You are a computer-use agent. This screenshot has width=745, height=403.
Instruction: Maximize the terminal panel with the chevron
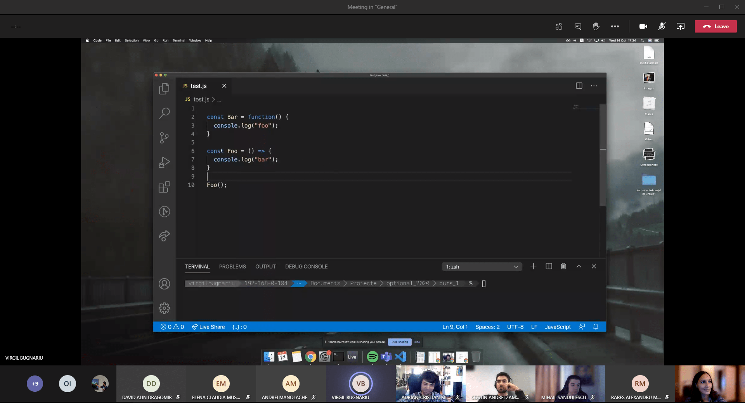579,266
